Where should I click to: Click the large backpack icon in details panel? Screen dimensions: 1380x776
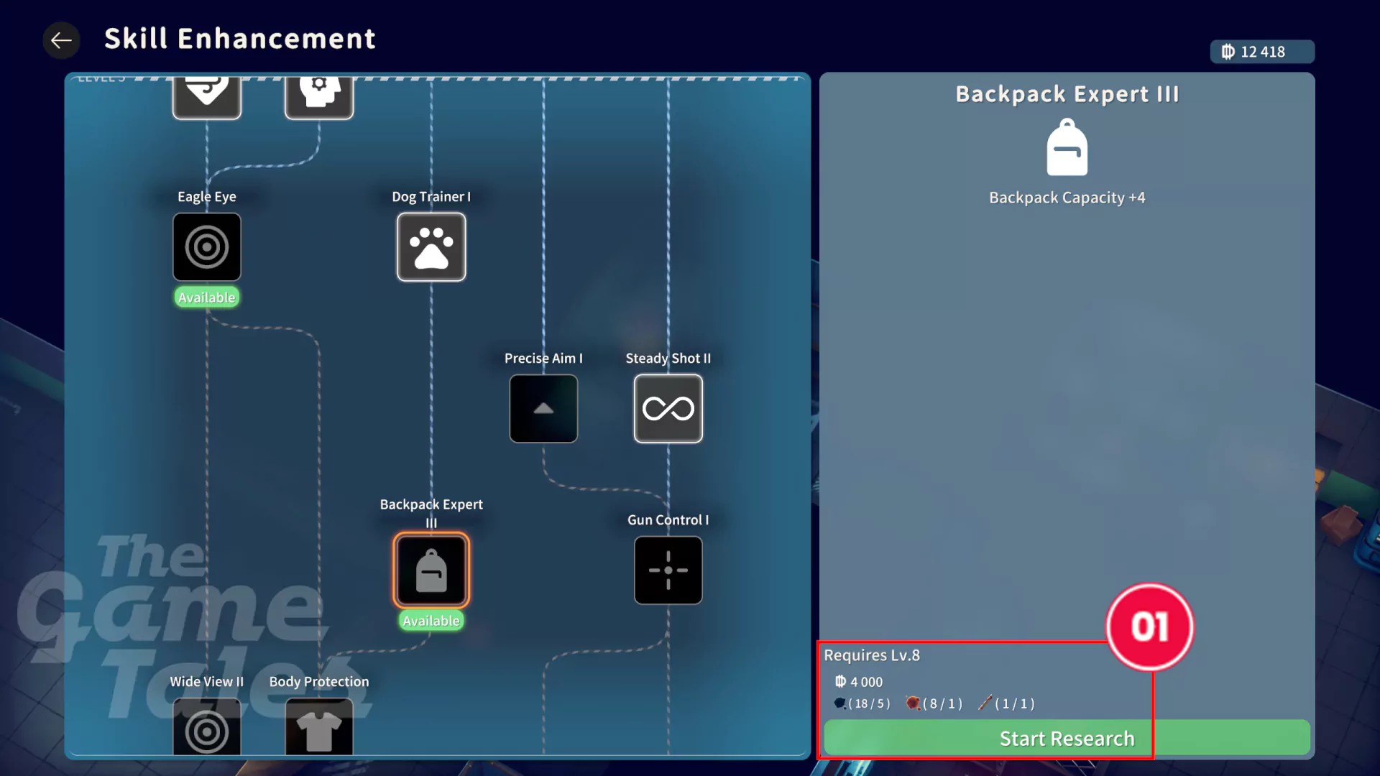pyautogui.click(x=1067, y=148)
